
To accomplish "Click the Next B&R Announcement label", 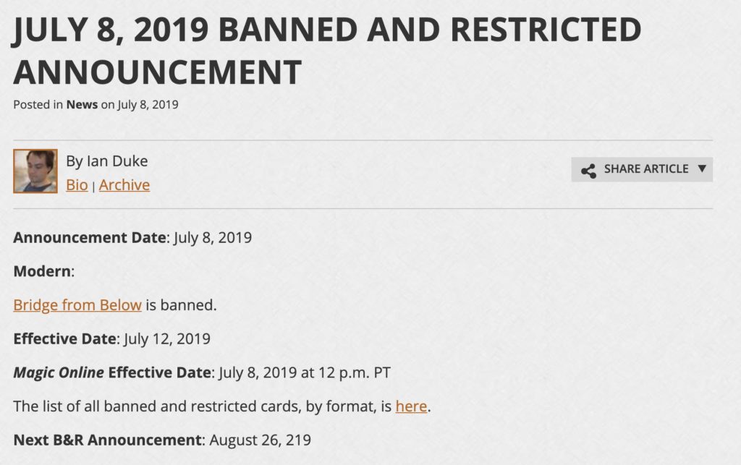I will tap(108, 440).
